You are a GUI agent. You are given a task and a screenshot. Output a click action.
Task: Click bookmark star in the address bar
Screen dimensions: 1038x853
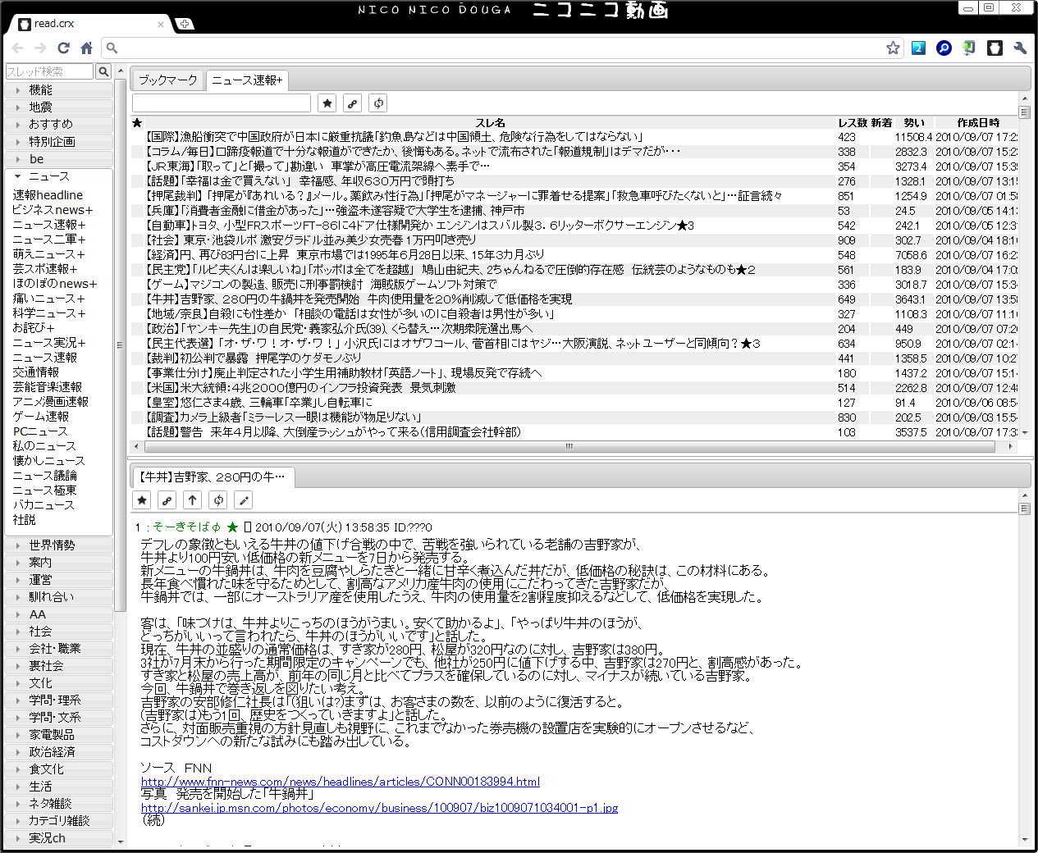(893, 48)
